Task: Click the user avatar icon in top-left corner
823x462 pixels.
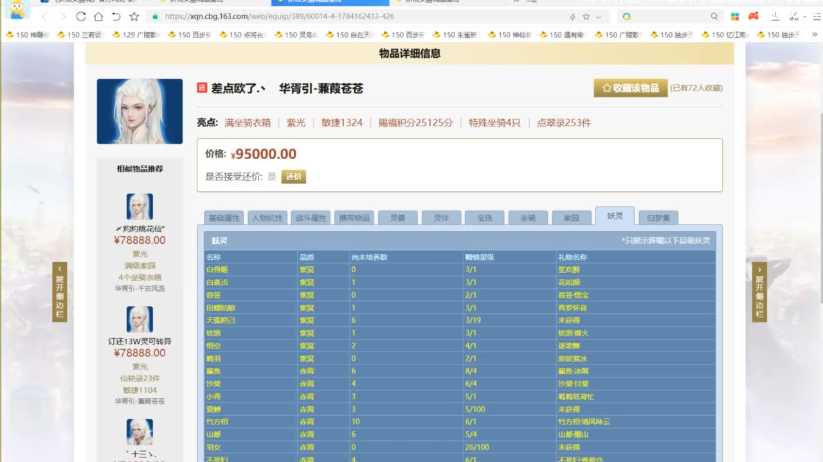Action: coord(17,9)
